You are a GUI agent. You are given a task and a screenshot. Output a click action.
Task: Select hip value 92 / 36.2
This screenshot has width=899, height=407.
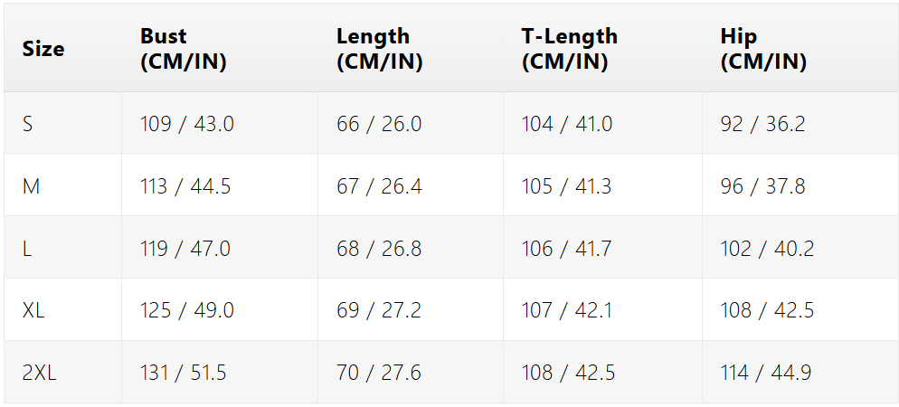click(x=762, y=124)
